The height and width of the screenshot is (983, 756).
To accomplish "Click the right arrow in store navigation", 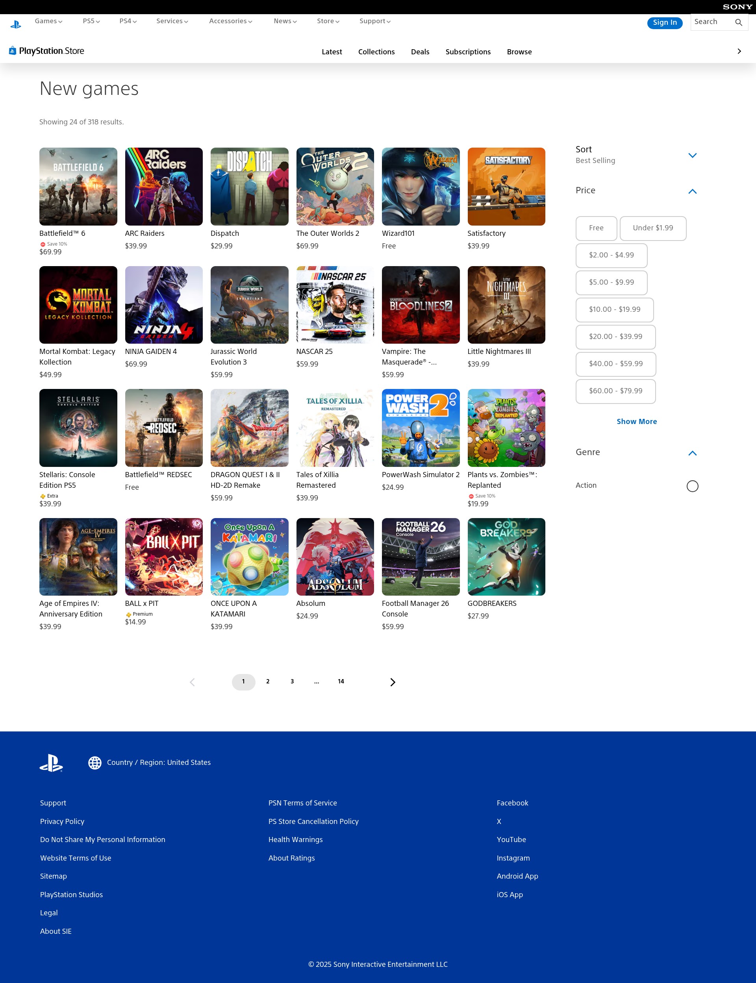I will click(739, 51).
